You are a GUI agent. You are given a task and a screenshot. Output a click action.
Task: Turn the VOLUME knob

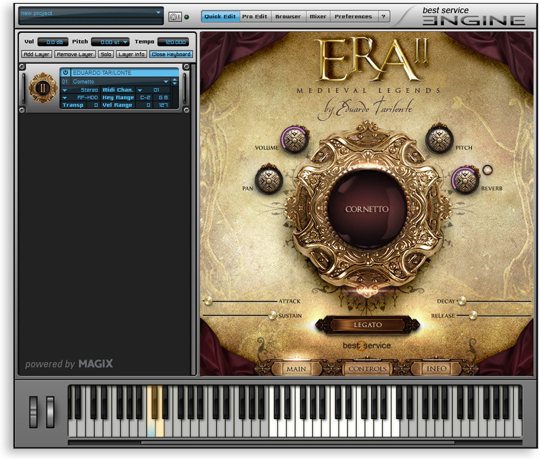[x=294, y=140]
